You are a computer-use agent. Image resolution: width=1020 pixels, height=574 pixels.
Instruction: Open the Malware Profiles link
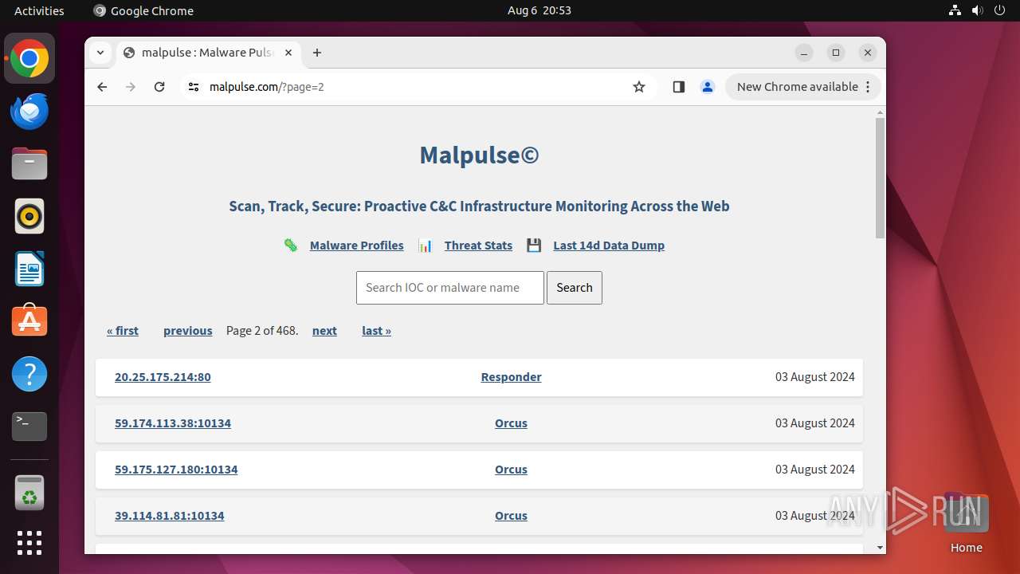(x=356, y=246)
